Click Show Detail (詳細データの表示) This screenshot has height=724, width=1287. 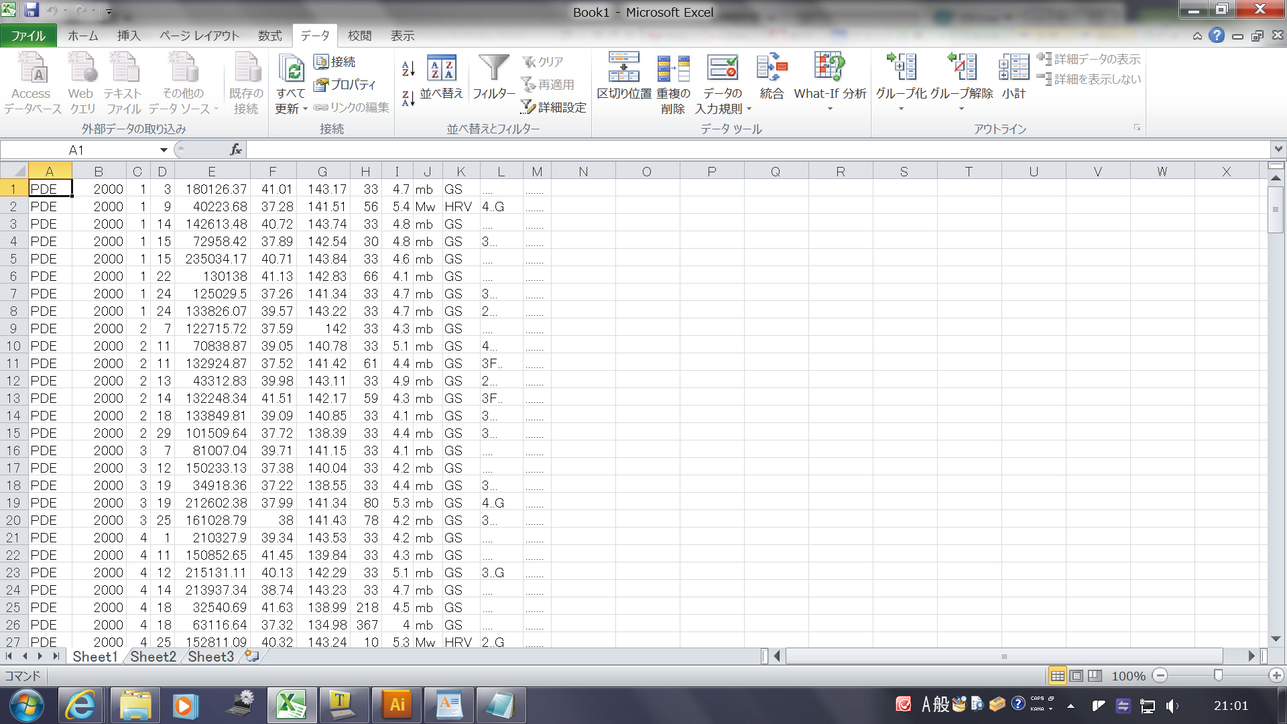tap(1089, 59)
